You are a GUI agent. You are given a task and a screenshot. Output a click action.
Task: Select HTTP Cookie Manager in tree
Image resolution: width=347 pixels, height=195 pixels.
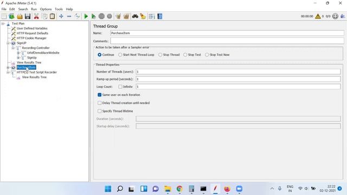(31, 38)
